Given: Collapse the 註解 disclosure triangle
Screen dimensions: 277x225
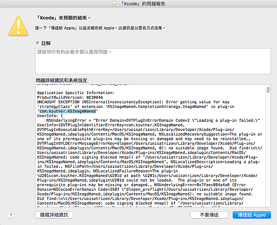Looking at the screenshot, I should pos(37,43).
